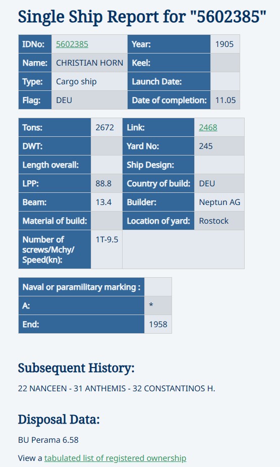Click the ship name CHRISTIAN HORN cell

point(90,63)
